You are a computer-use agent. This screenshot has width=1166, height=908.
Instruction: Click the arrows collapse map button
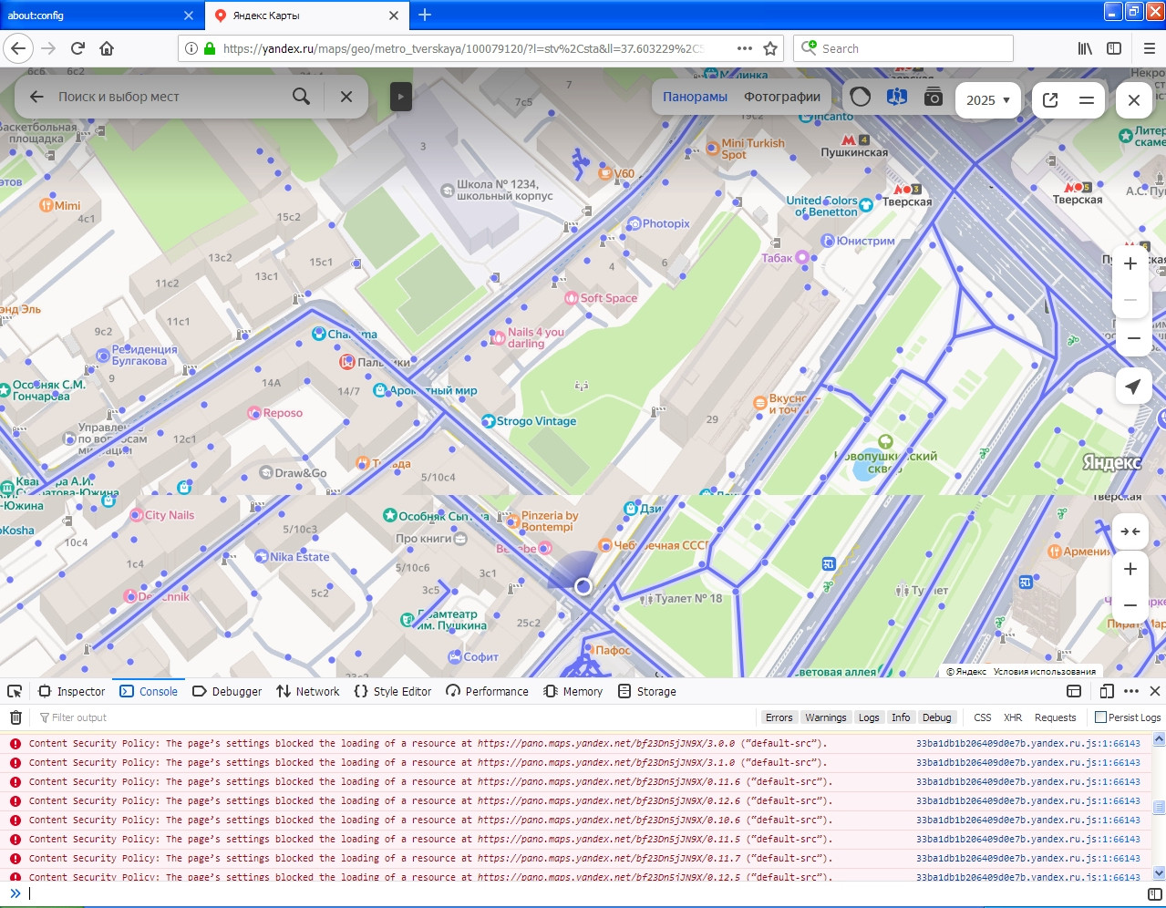click(x=1130, y=531)
